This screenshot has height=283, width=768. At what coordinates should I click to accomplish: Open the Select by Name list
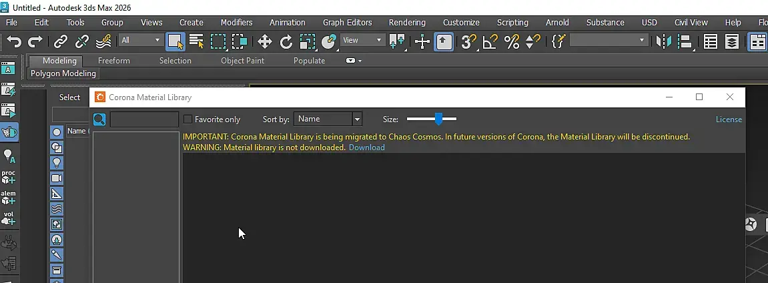coord(197,41)
